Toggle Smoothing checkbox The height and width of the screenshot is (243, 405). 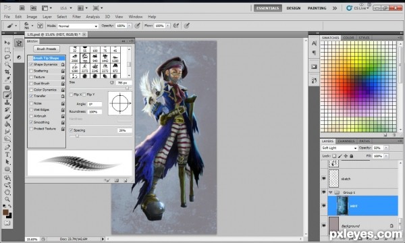tap(31, 122)
